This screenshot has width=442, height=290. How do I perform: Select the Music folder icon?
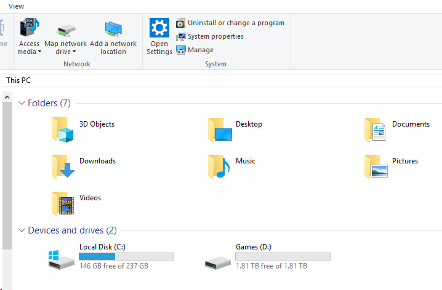[219, 167]
